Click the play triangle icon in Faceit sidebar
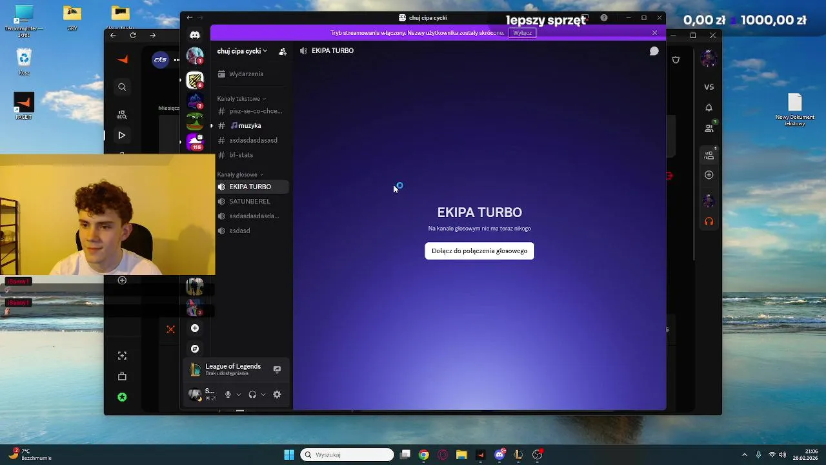This screenshot has height=465, width=826. pos(122,136)
